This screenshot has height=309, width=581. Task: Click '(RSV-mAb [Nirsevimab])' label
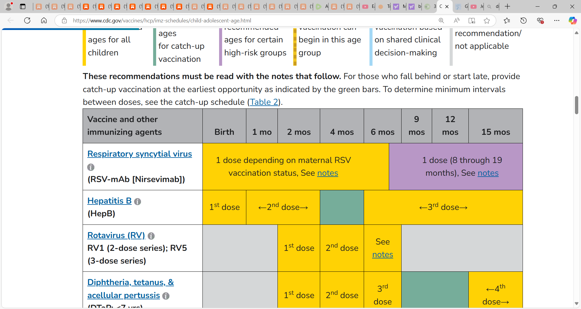coord(136,179)
